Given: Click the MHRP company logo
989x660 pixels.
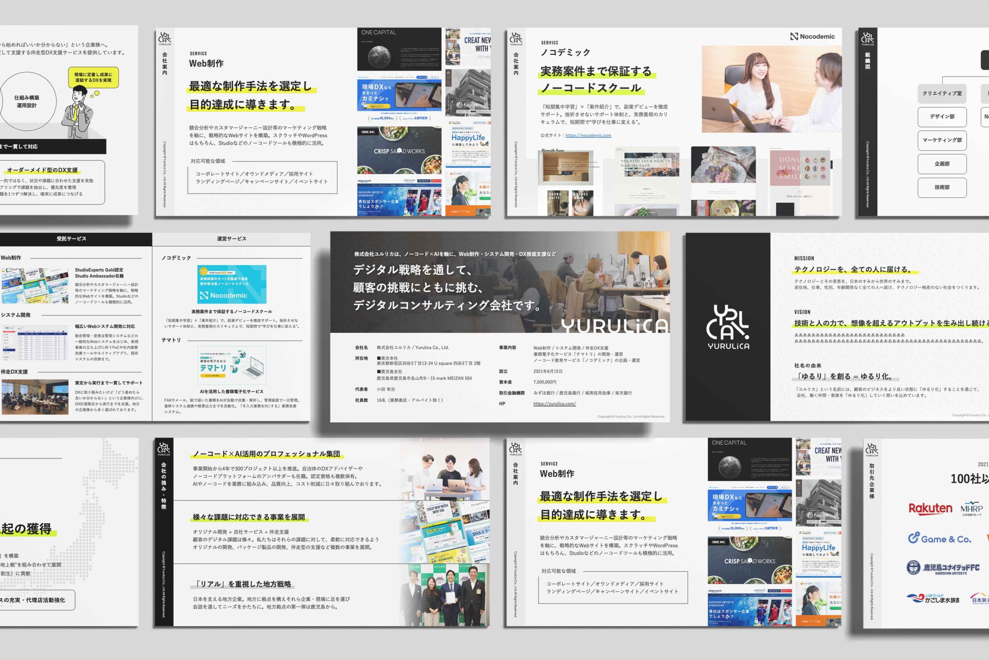Looking at the screenshot, I should pos(971,509).
